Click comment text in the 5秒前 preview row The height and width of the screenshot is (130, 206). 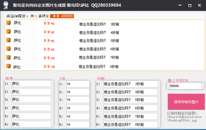coord(93,41)
